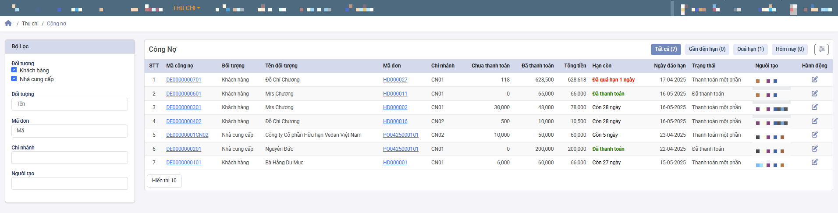Edit debt row DE0000000101
This screenshot has height=213, width=838.
[x=814, y=162]
